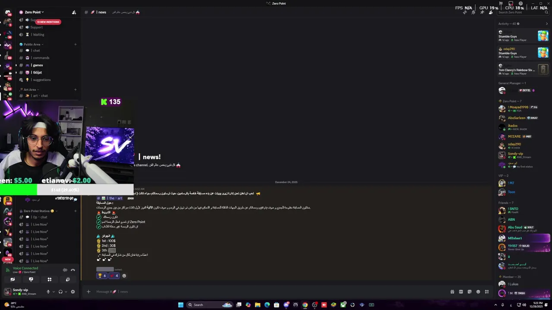Open the Discord help icon in title bar
Screen dimensions: 552x310
pyautogui.click(x=521, y=3)
